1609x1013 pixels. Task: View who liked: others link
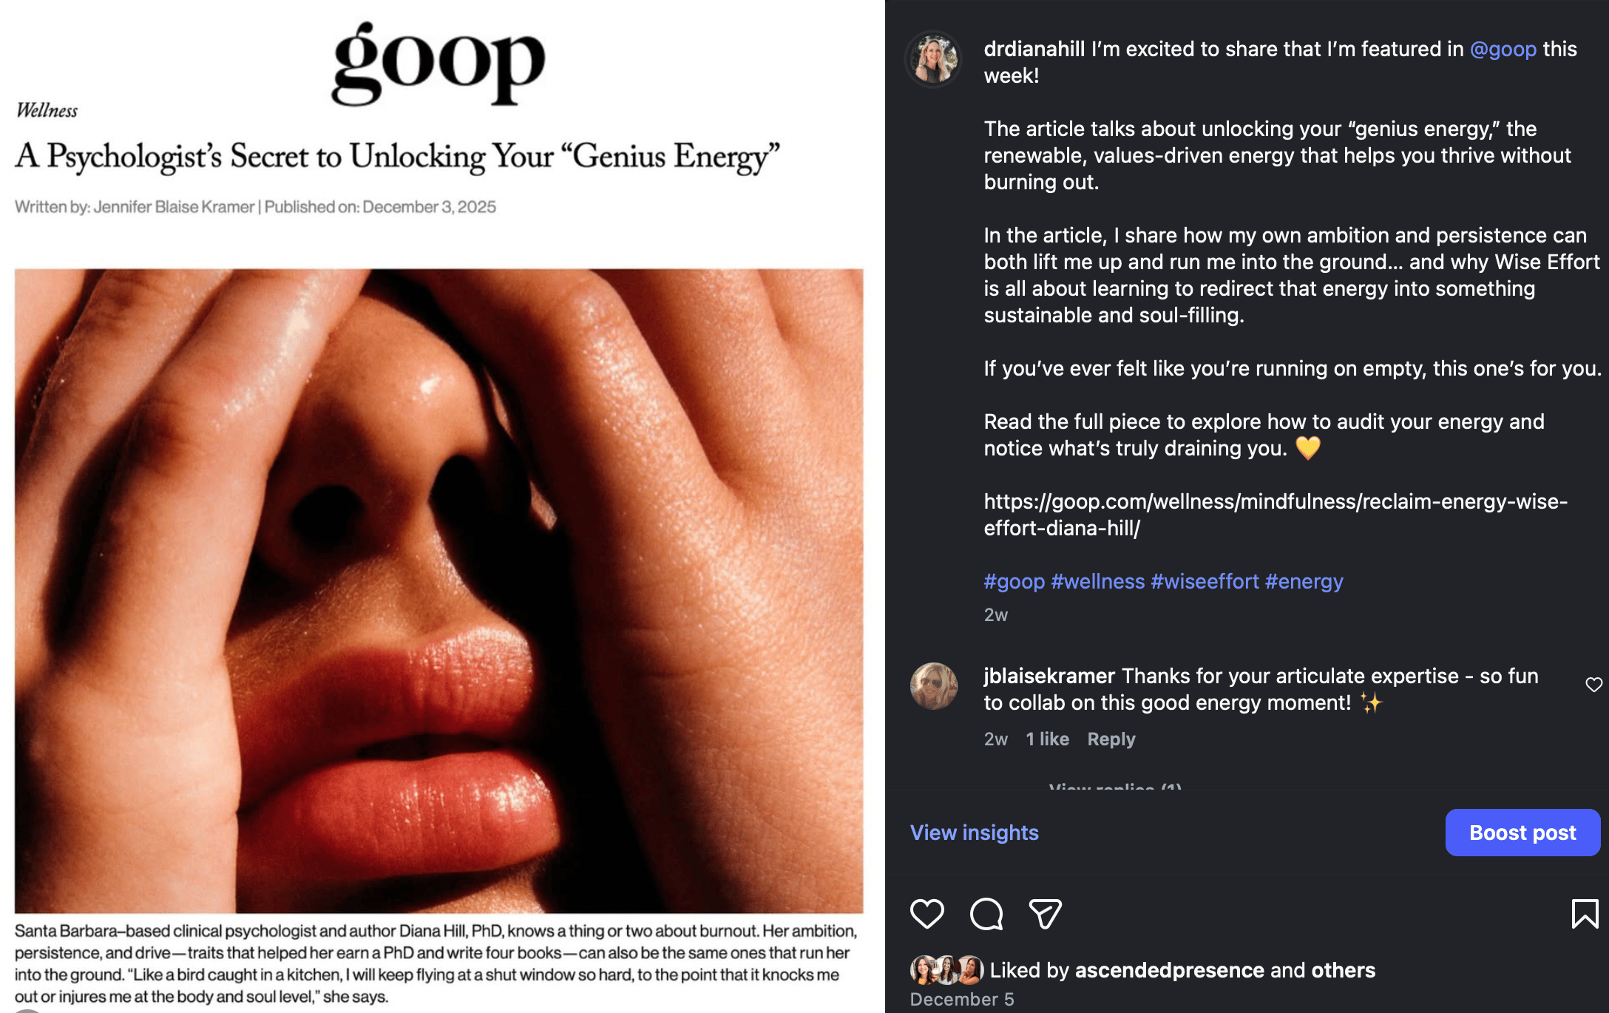coord(1343,970)
